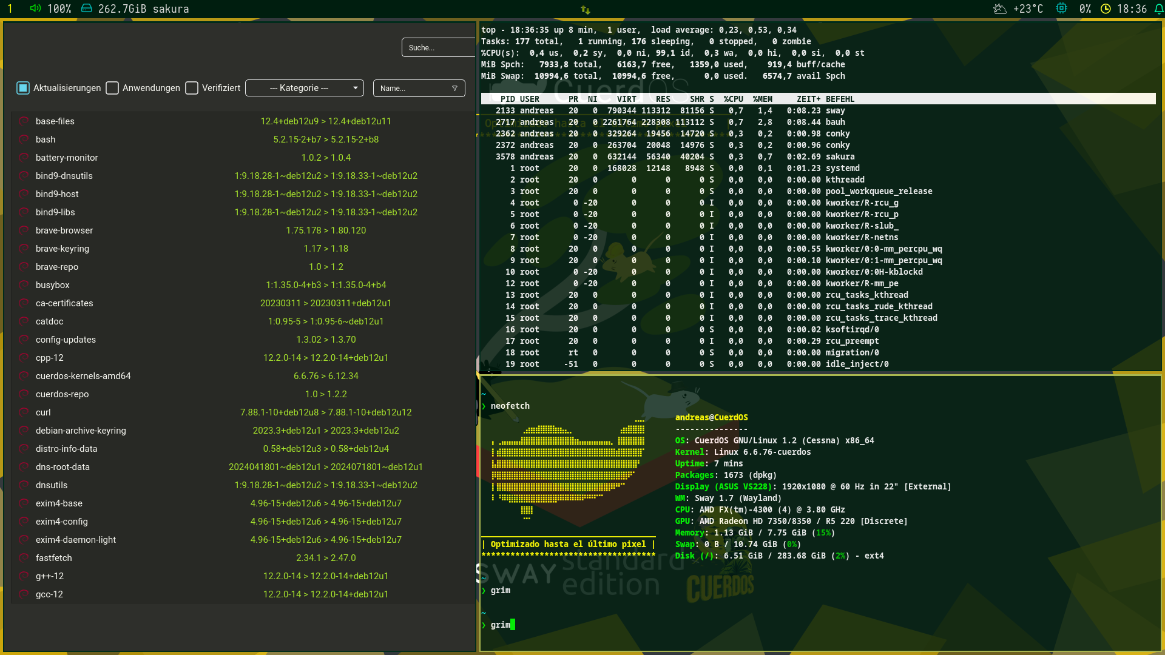Click the filter funnel icon in the Name field

click(x=454, y=89)
